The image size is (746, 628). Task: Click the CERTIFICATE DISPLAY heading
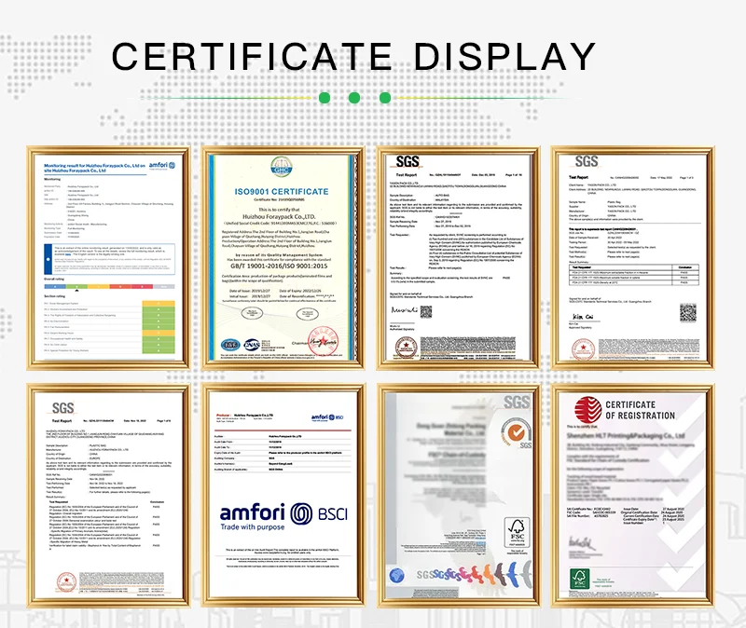353,57
